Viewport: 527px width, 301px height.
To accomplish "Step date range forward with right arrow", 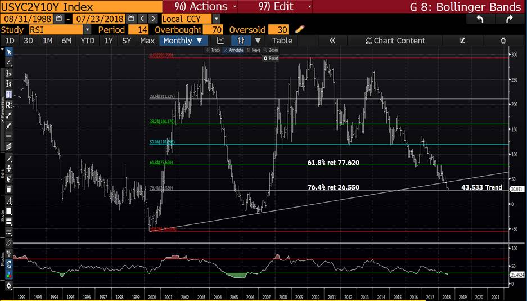I will pos(153,19).
